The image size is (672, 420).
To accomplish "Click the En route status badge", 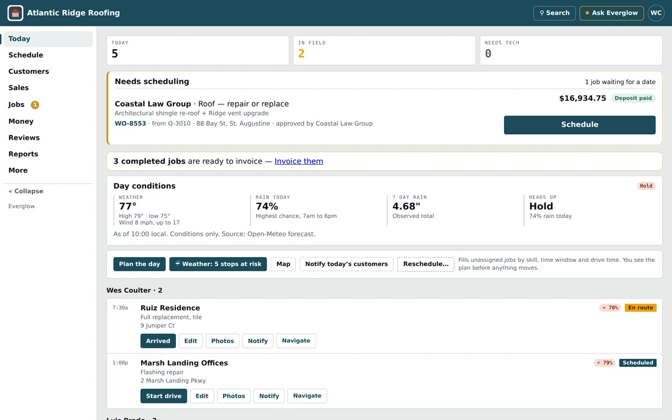I will (x=640, y=308).
